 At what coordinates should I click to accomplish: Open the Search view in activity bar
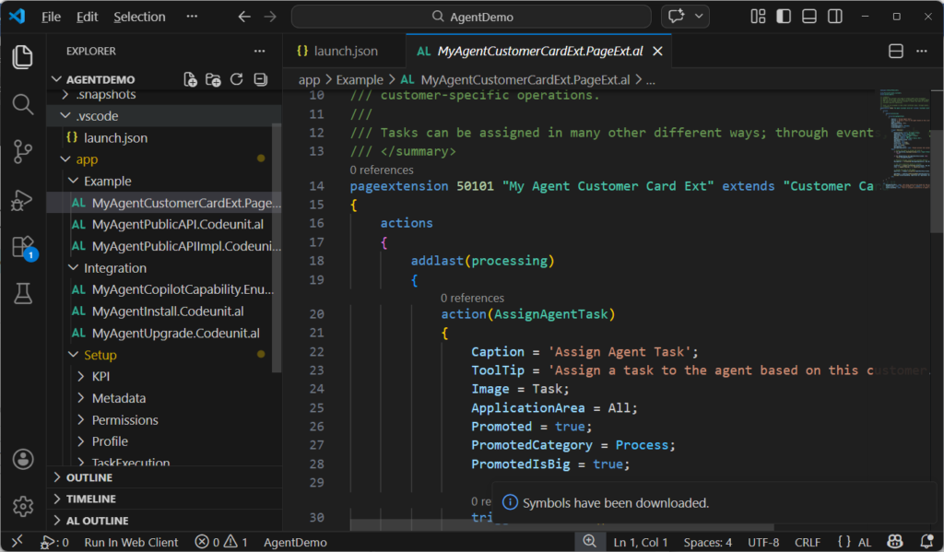point(23,104)
